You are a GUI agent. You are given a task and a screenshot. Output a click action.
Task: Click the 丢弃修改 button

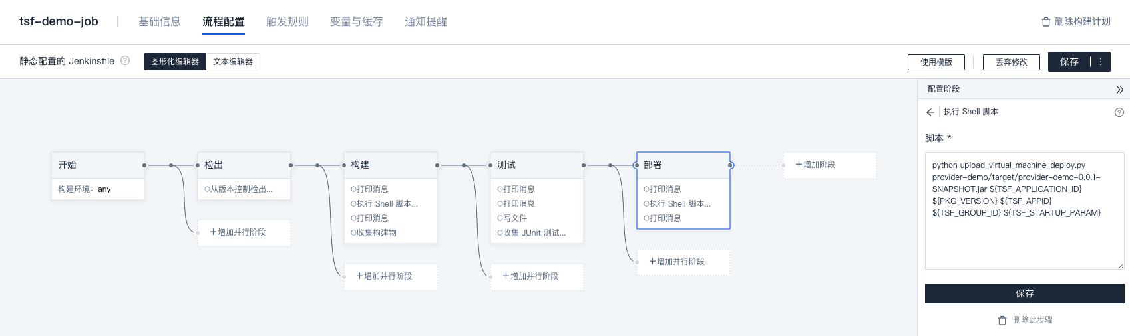pyautogui.click(x=1011, y=62)
